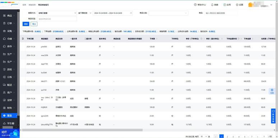
Task: Click the 导出 export button
Action: pos(34,24)
